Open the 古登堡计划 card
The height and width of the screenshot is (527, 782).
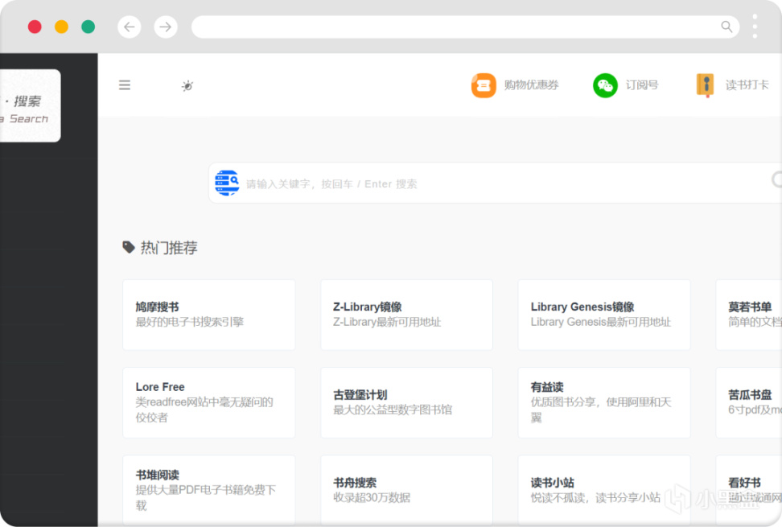(406, 403)
